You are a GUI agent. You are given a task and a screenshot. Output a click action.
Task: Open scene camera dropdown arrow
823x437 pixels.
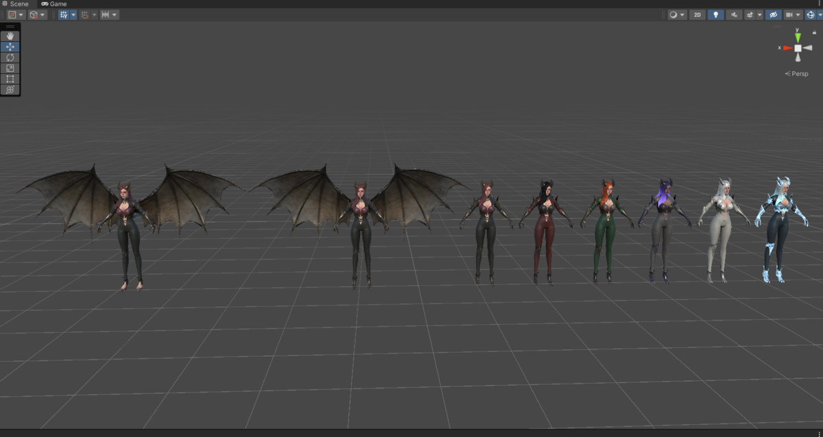(x=798, y=14)
